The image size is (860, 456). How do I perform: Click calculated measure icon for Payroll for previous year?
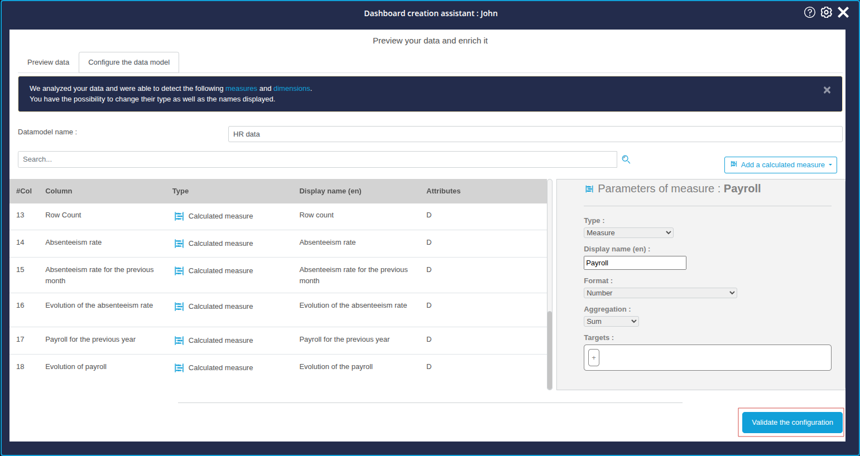(x=179, y=341)
